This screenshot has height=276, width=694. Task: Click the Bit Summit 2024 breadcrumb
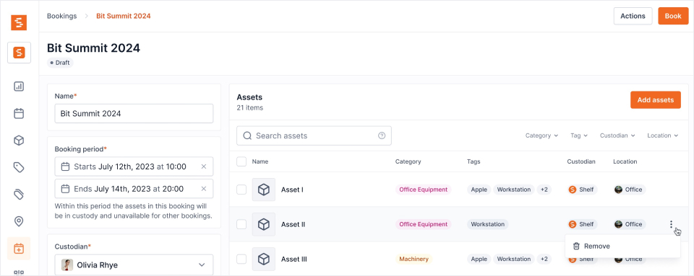[124, 16]
